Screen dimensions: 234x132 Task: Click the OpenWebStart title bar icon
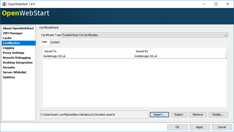4,4
